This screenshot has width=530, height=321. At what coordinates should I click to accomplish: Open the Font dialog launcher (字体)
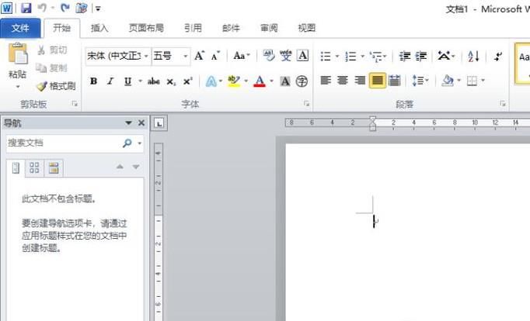click(x=306, y=104)
